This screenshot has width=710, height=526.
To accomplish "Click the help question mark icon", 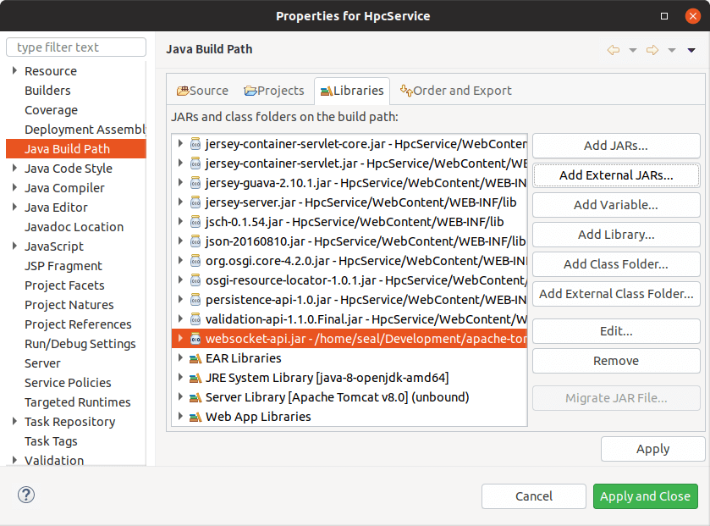I will (25, 496).
